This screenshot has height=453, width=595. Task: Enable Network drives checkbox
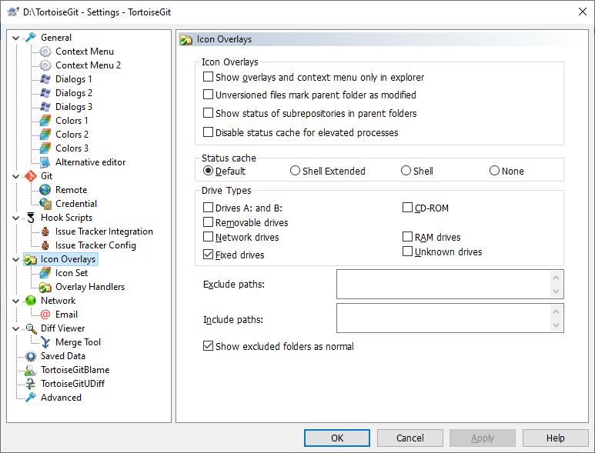point(209,238)
